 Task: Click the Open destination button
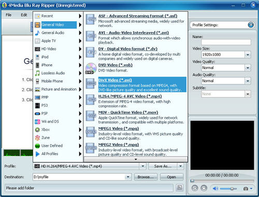tap(171, 177)
